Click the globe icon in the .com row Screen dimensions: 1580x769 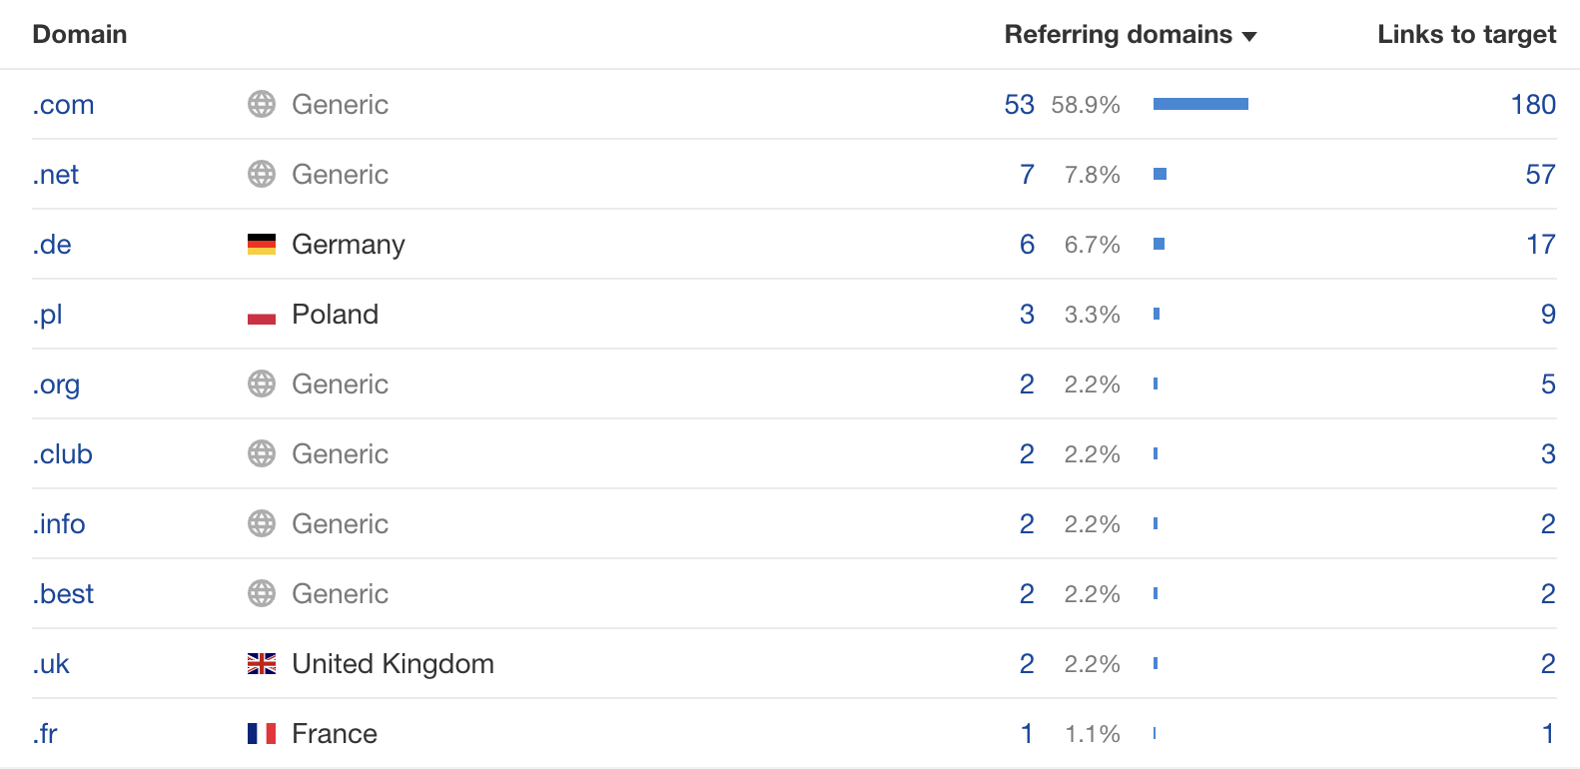[262, 104]
